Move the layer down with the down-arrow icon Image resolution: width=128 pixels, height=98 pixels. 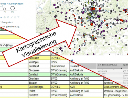(x=8, y=17)
